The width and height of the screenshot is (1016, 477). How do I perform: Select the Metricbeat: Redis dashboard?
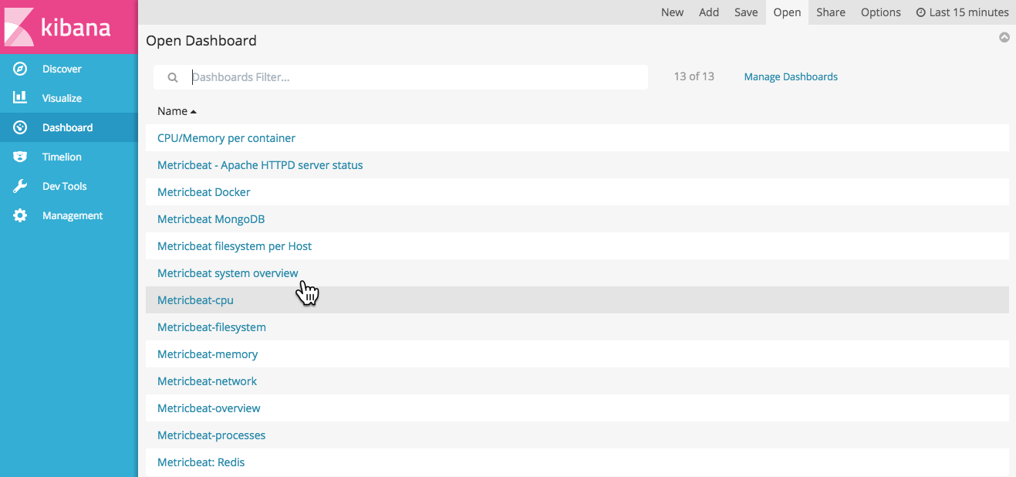click(201, 462)
